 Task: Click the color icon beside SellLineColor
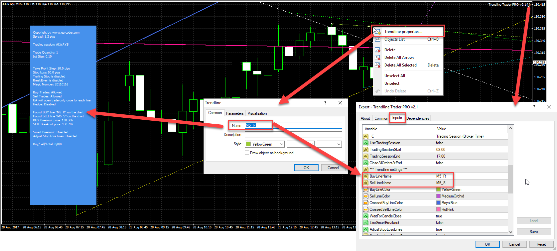[x=366, y=196]
